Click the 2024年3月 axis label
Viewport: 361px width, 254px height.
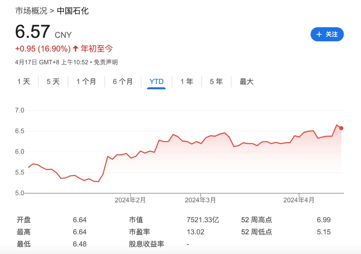point(200,200)
